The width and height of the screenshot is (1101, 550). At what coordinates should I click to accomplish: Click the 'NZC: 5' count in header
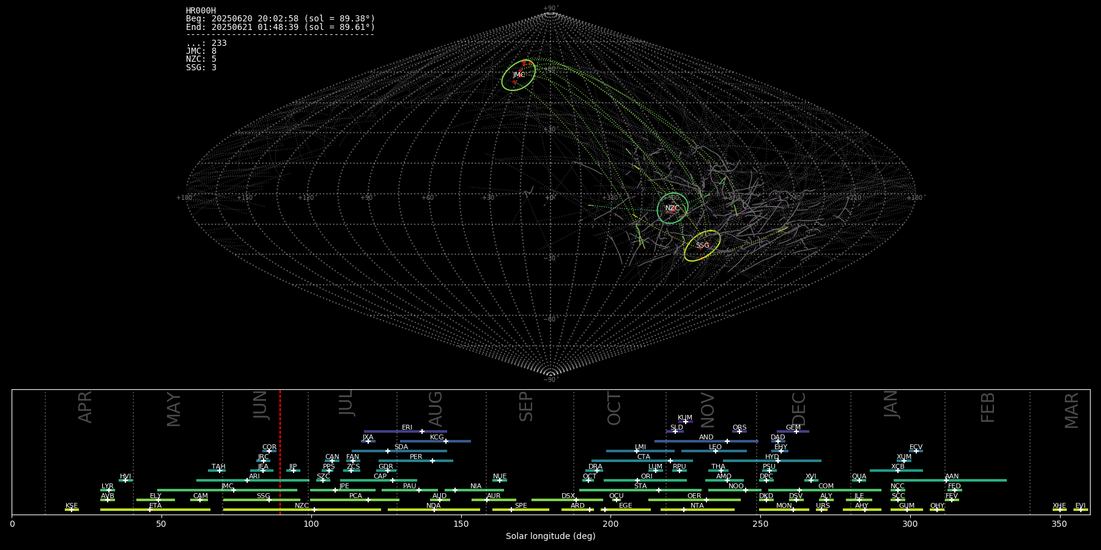tap(201, 59)
